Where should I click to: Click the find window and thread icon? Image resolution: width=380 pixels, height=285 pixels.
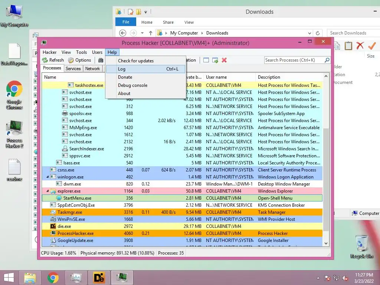tap(215, 60)
